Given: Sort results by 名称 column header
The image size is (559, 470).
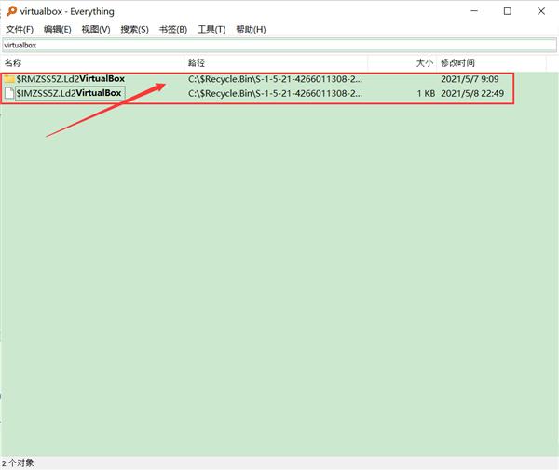Looking at the screenshot, I should (x=92, y=63).
